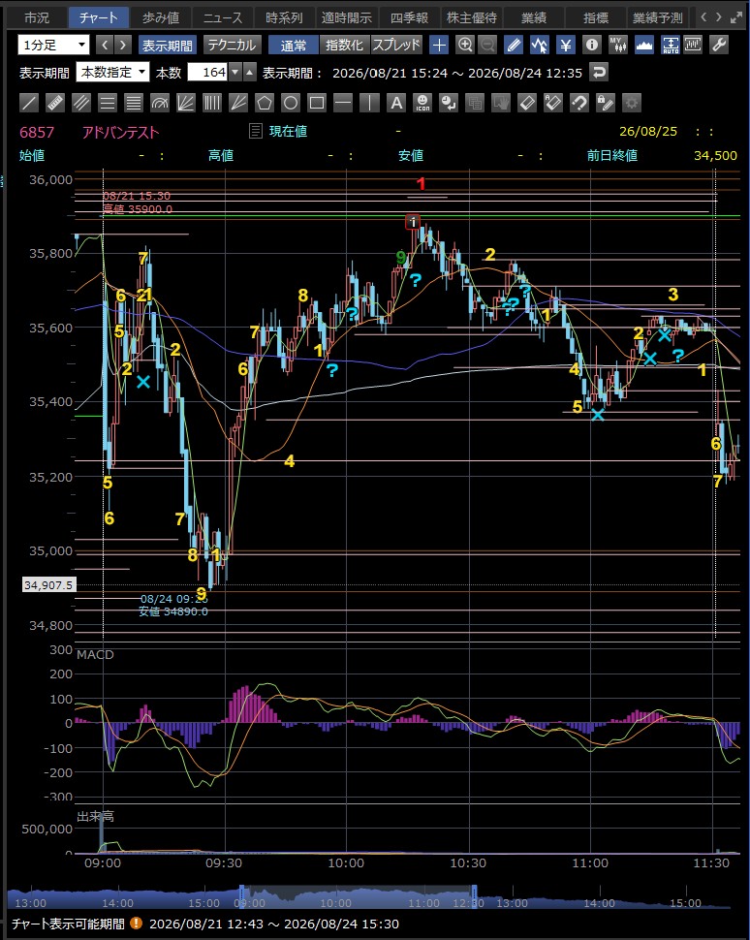The image size is (750, 940).
Task: Open the 指標 tab
Action: click(x=596, y=17)
